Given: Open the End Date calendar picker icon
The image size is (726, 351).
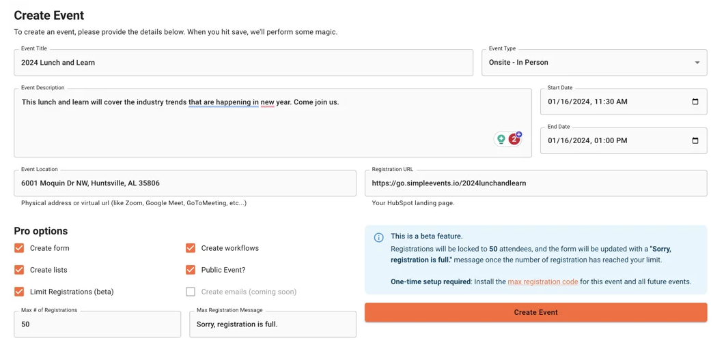Looking at the screenshot, I should point(695,140).
